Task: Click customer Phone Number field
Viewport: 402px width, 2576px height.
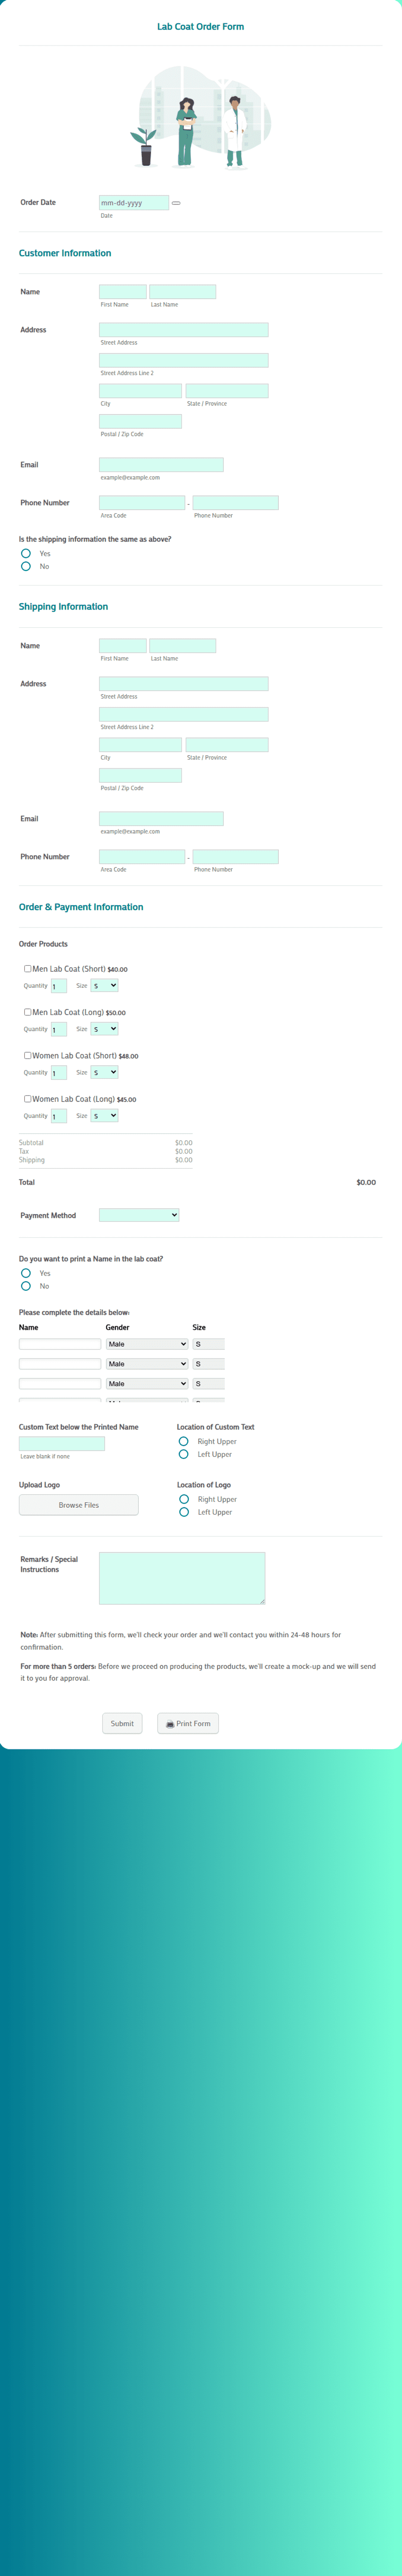Action: [236, 503]
